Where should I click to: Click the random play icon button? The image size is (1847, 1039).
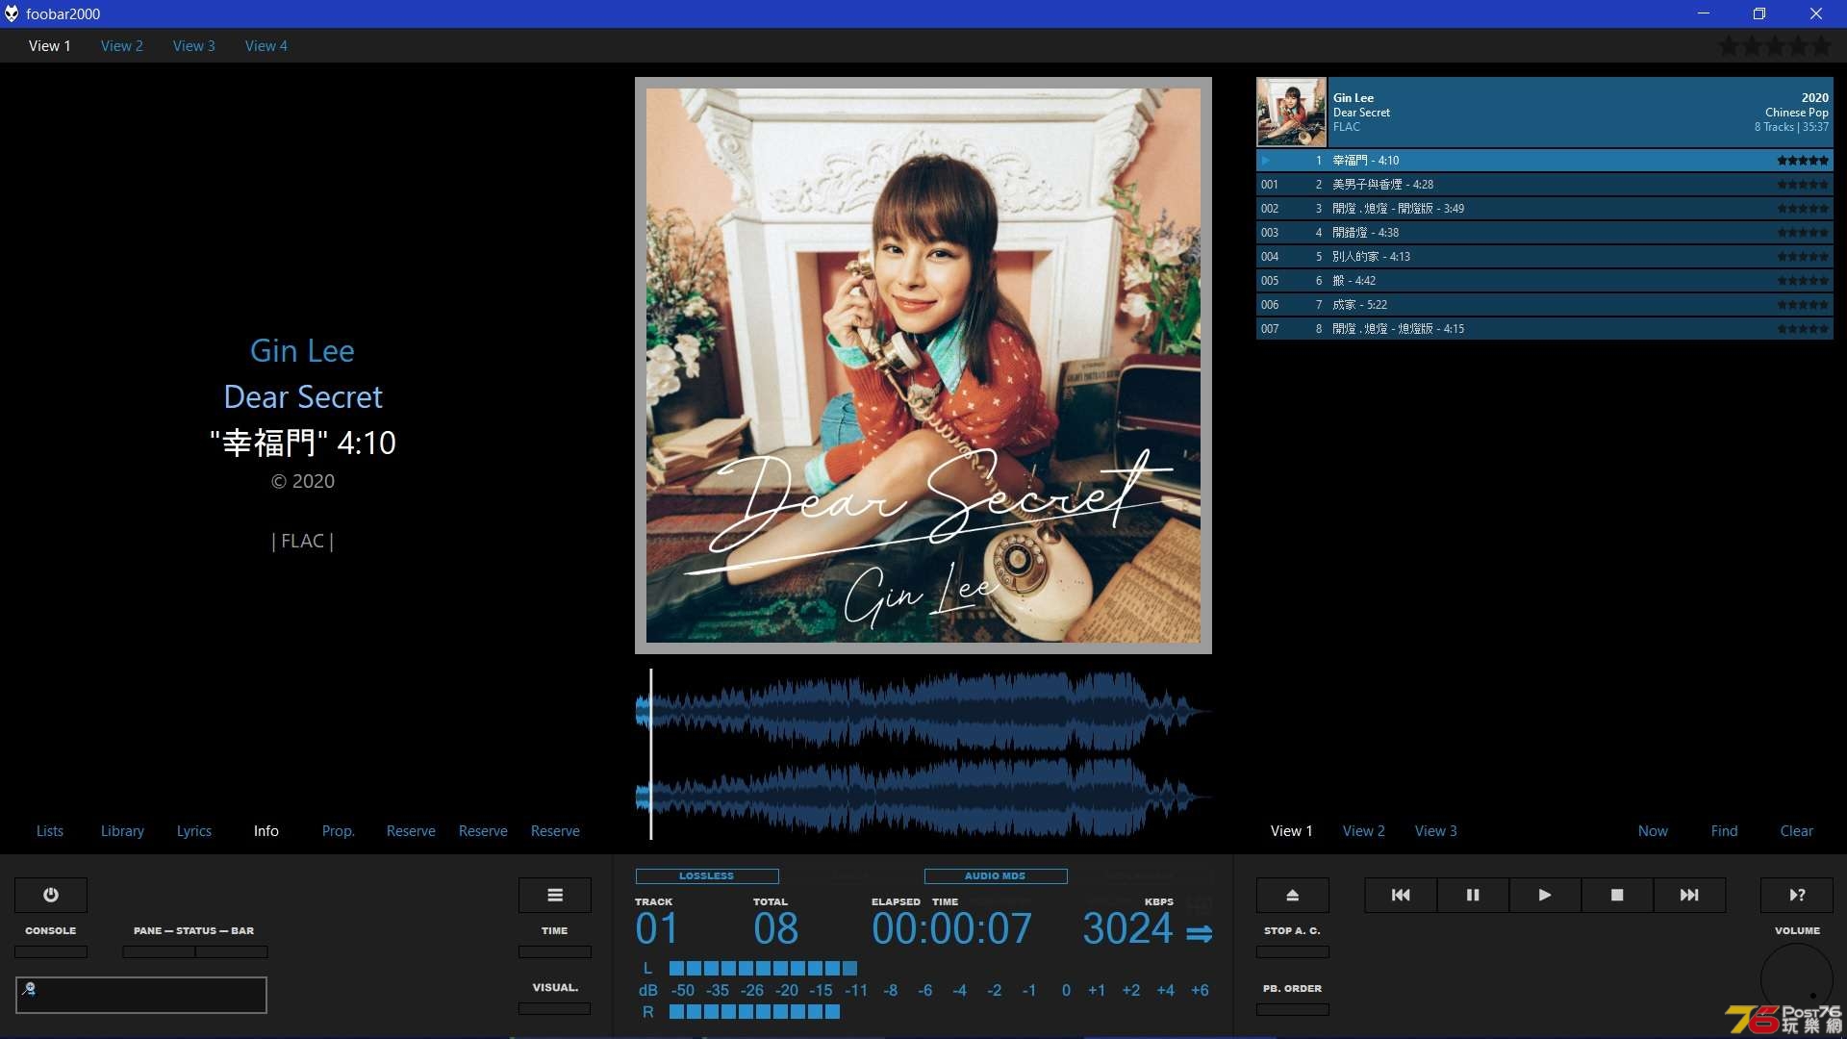[x=1797, y=895]
